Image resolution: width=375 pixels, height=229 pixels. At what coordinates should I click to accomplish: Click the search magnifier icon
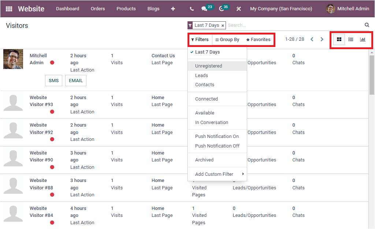[x=367, y=25]
